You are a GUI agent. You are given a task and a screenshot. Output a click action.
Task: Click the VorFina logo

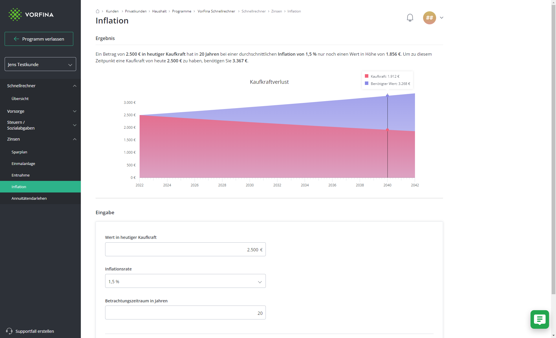click(31, 14)
